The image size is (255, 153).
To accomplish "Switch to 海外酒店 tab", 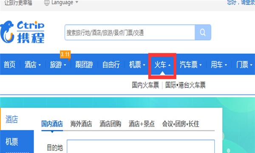I will click(x=81, y=124).
